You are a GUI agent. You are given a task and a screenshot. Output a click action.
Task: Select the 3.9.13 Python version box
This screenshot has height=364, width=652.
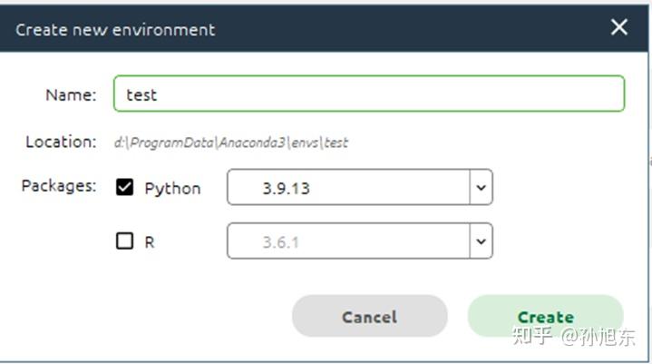pyautogui.click(x=348, y=189)
